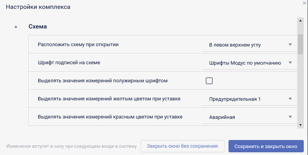Click the Схема section heading
308x155 pixels.
tap(38, 27)
